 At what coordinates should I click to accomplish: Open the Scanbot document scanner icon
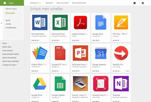[x=101, y=84]
